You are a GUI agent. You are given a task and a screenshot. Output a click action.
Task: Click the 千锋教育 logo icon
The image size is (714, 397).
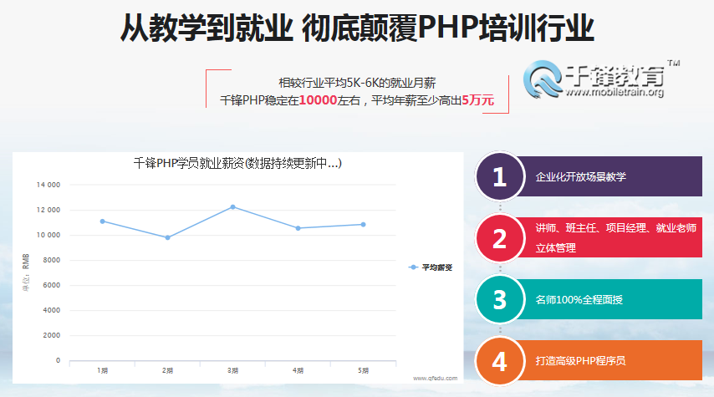(x=543, y=79)
